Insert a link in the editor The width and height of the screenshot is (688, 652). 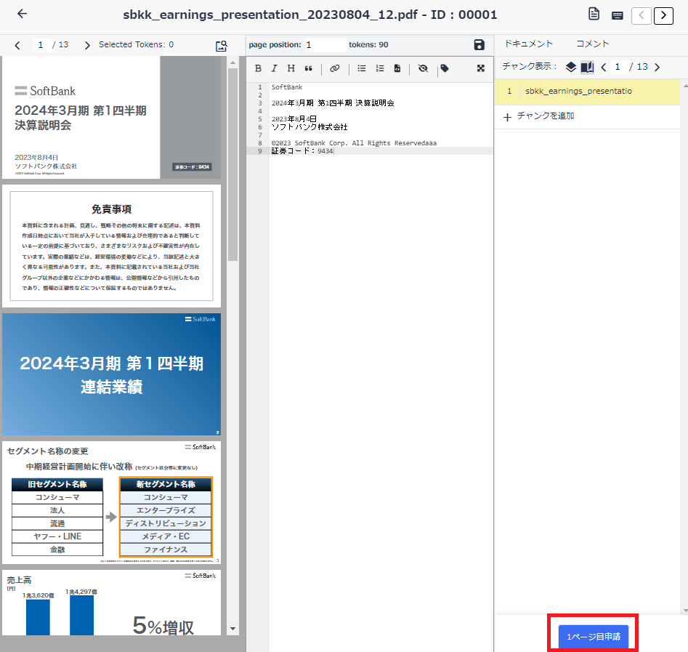335,68
